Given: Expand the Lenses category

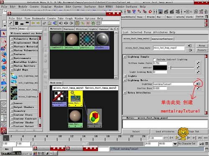Looking at the screenshot, I should 12,103.
